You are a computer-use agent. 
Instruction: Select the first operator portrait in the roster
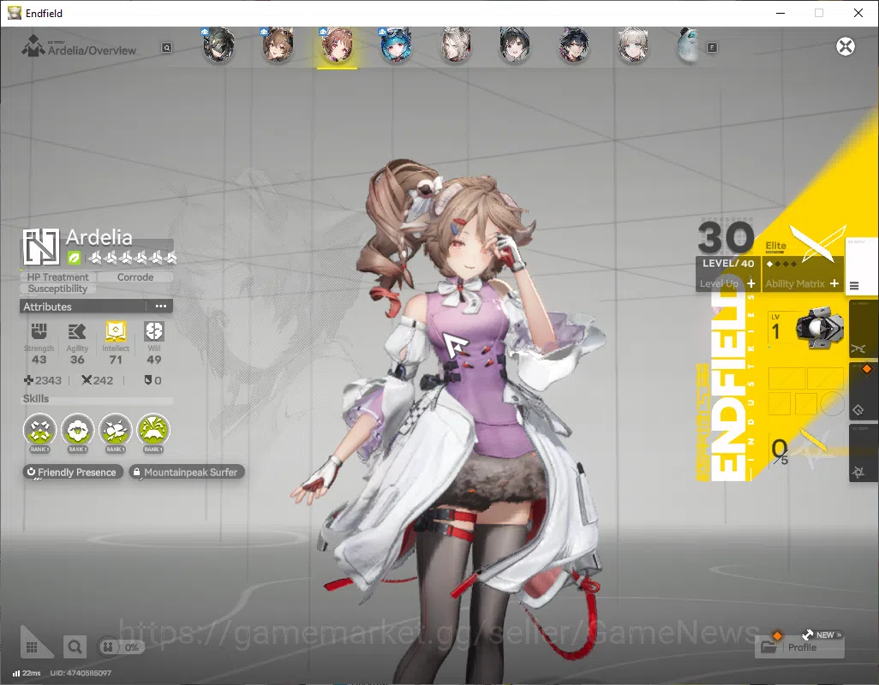pos(218,45)
